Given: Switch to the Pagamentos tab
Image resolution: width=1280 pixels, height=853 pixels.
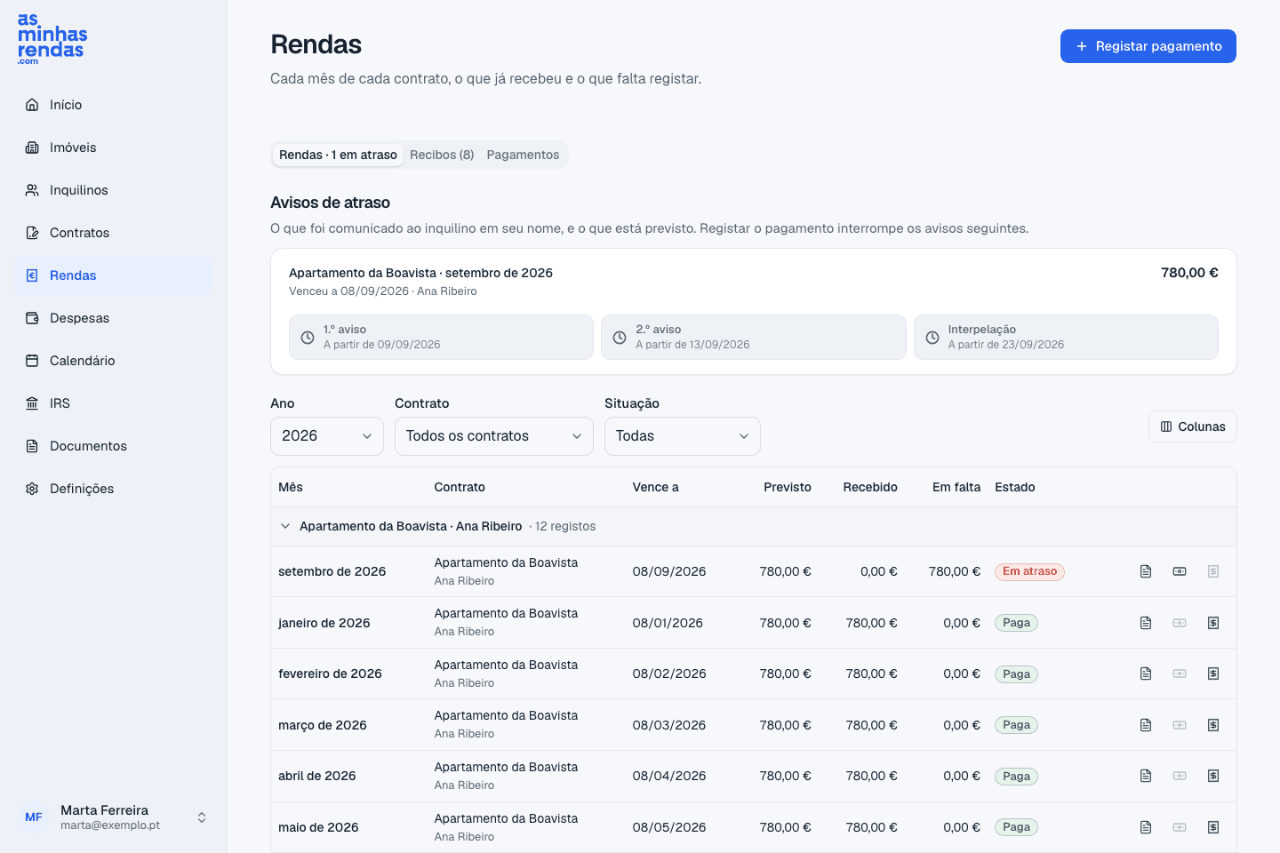Looking at the screenshot, I should click(x=523, y=155).
